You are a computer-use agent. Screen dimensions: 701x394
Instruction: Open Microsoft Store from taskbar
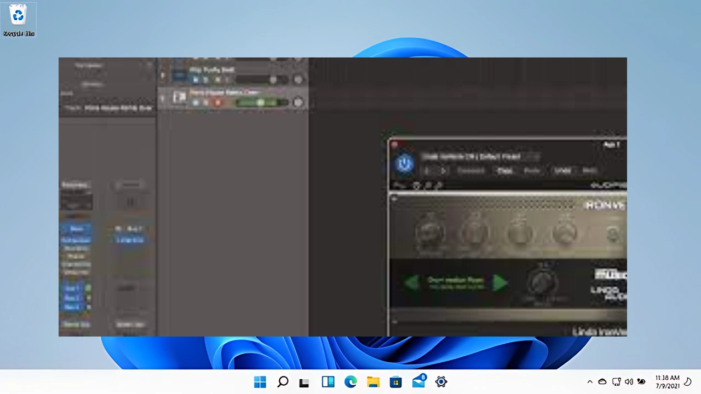pos(396,382)
